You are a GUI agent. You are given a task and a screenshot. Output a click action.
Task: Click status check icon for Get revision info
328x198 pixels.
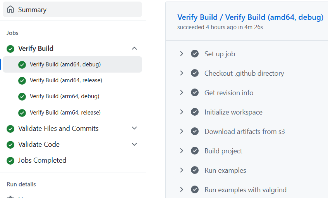(x=195, y=93)
